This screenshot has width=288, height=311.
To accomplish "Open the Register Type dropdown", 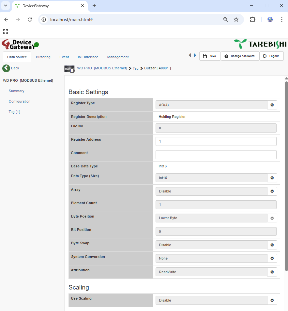I will coord(272,105).
